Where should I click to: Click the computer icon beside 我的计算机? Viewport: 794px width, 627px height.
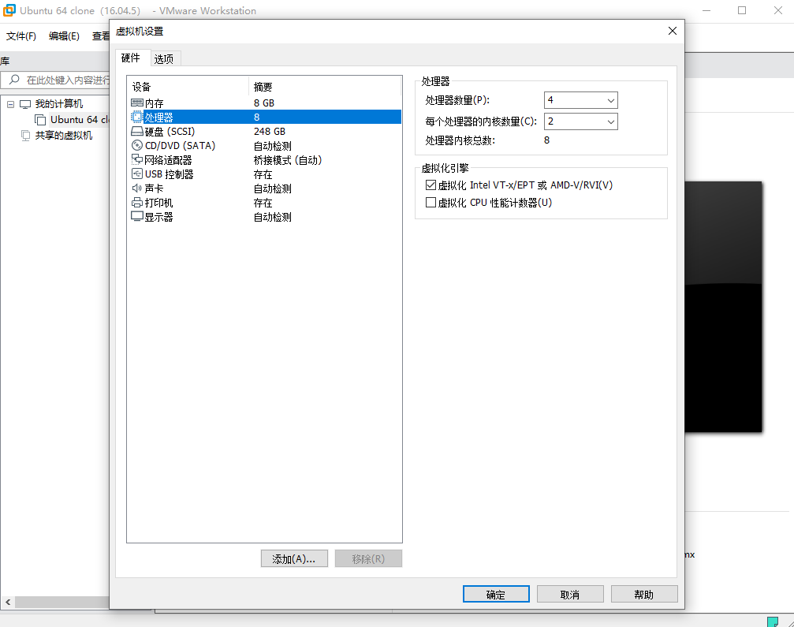[x=24, y=104]
